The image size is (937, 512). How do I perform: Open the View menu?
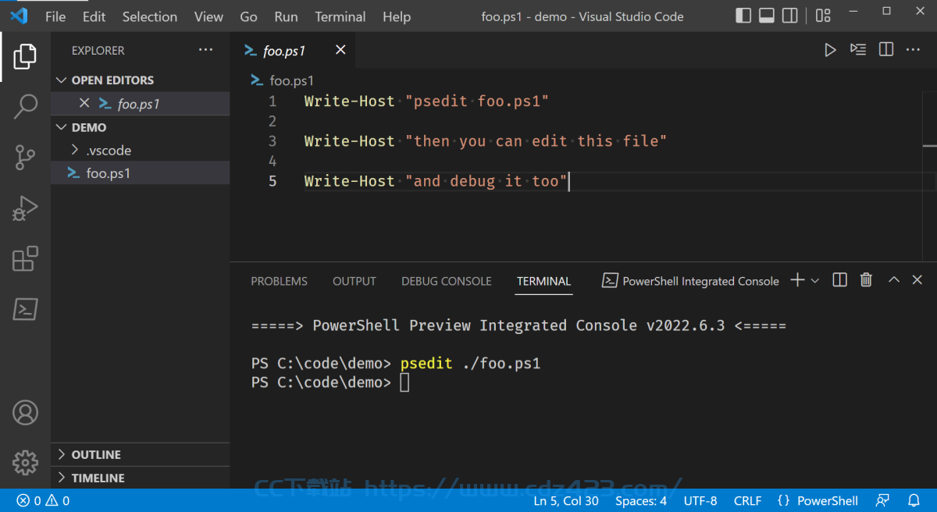[x=208, y=16]
